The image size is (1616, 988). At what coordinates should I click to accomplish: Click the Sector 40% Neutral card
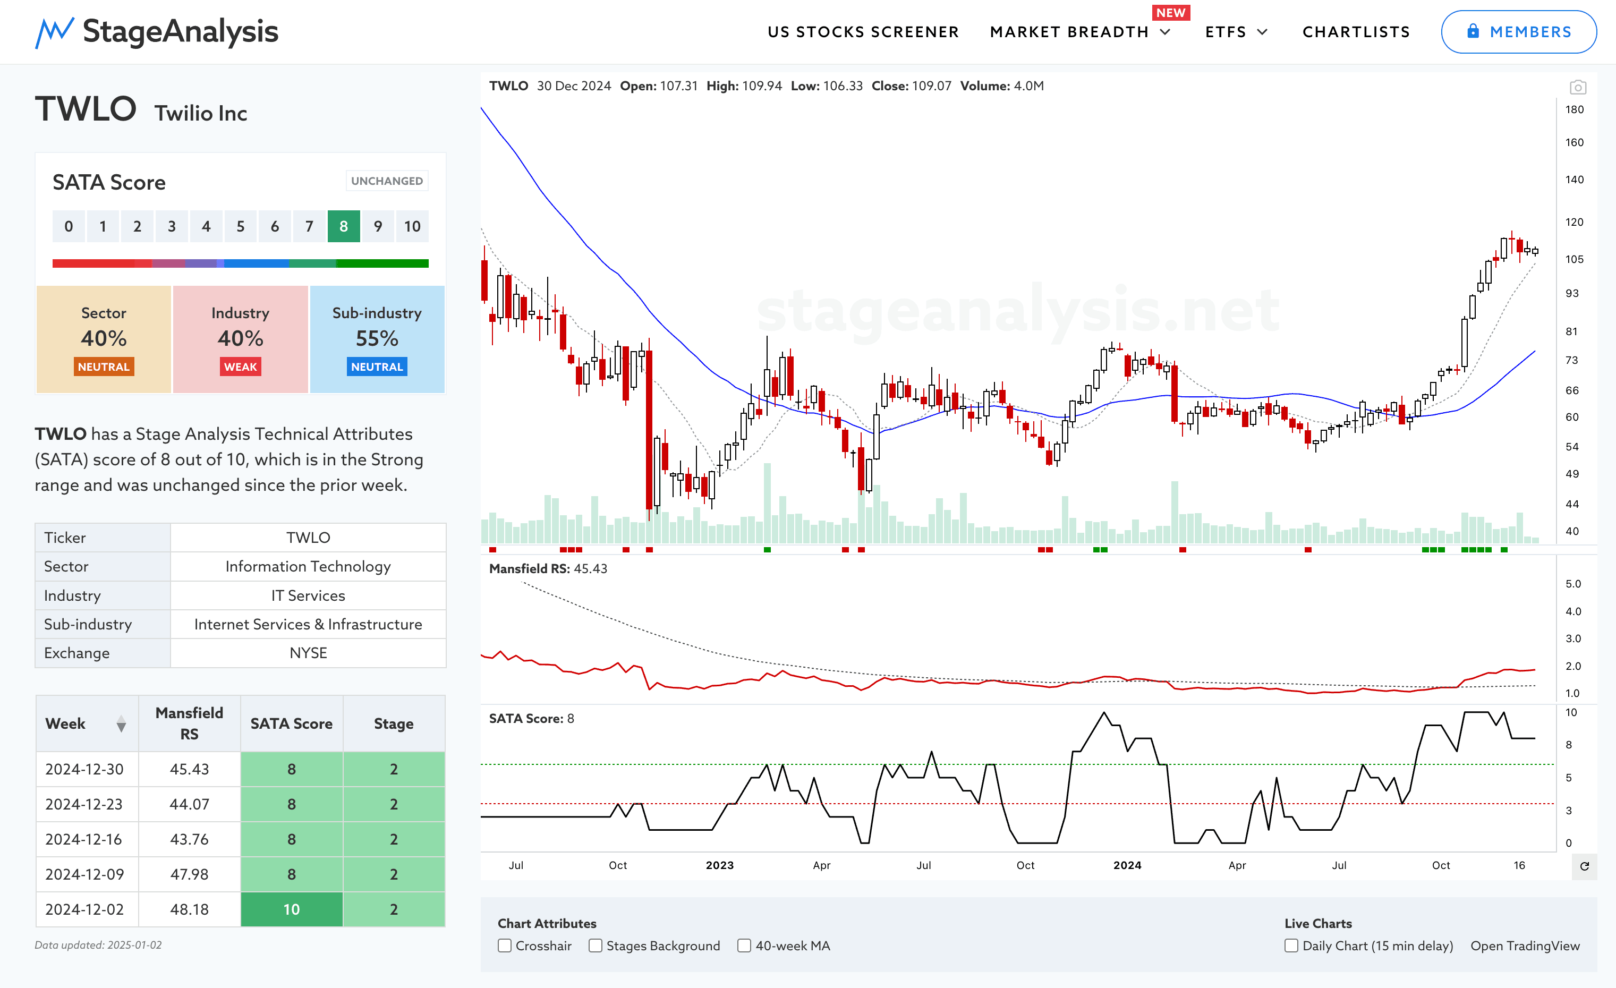tap(104, 339)
